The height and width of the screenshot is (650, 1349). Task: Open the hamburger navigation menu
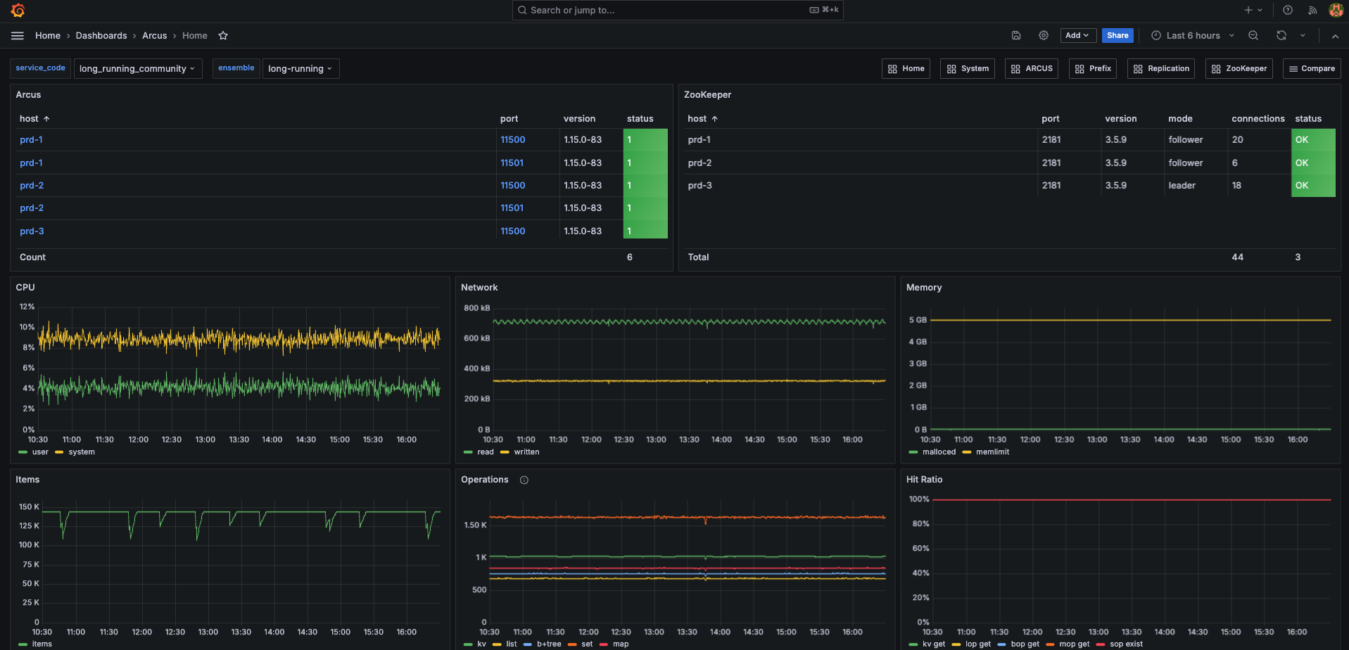(18, 36)
